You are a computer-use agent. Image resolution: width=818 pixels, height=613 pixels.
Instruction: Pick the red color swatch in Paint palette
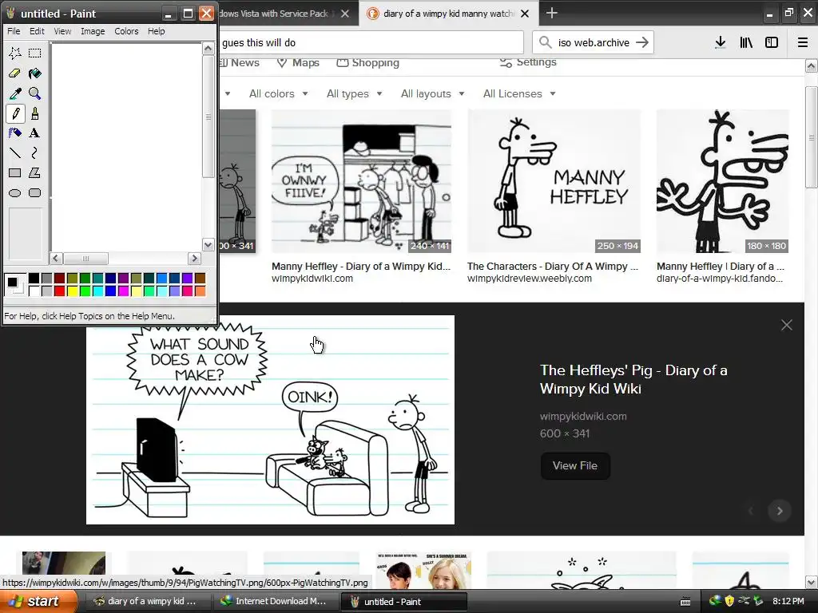59,291
